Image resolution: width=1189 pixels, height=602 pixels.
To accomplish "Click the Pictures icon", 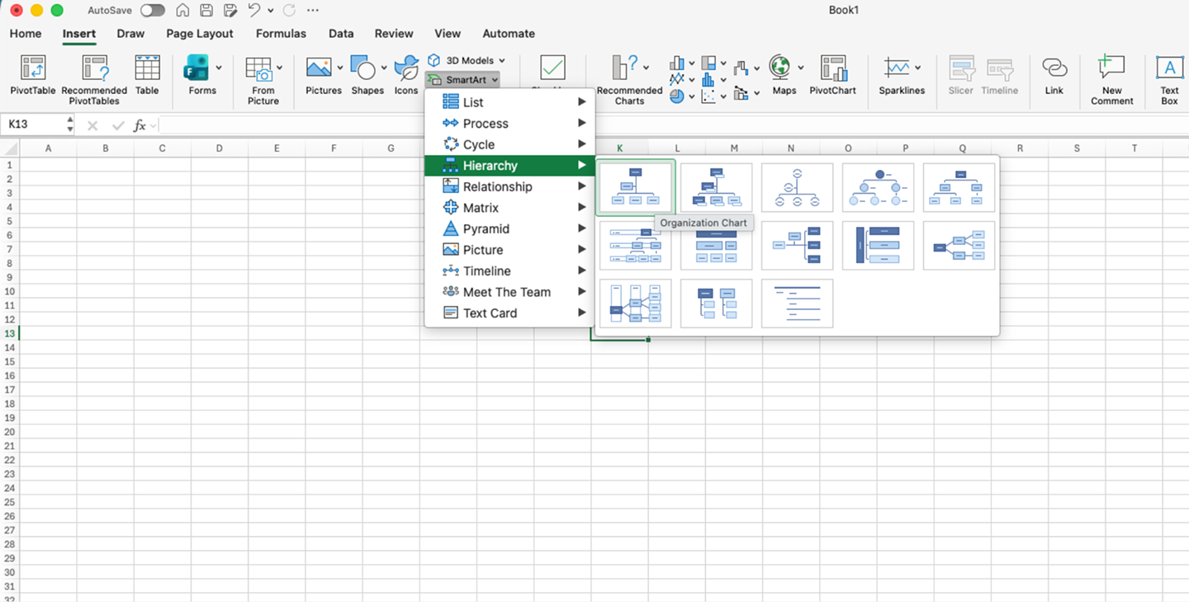I will [319, 68].
